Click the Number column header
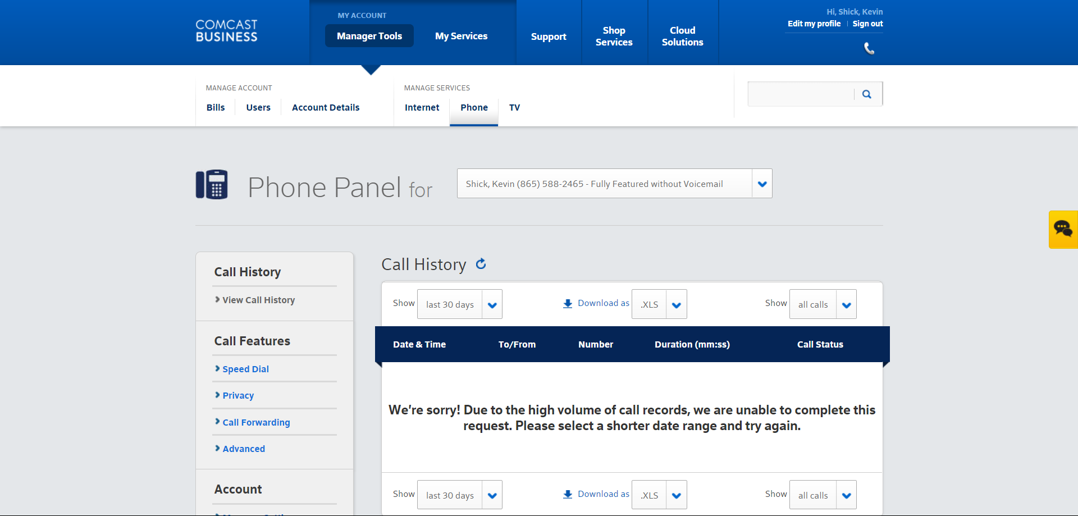 coord(596,344)
